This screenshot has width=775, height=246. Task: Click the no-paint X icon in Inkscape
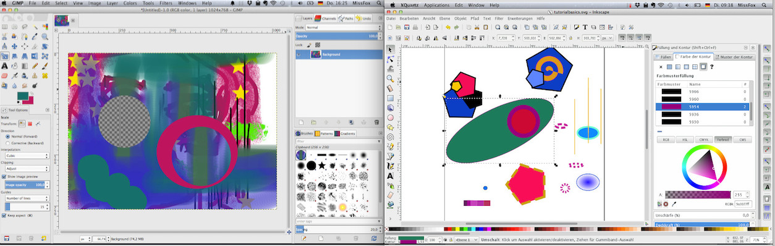pos(661,67)
